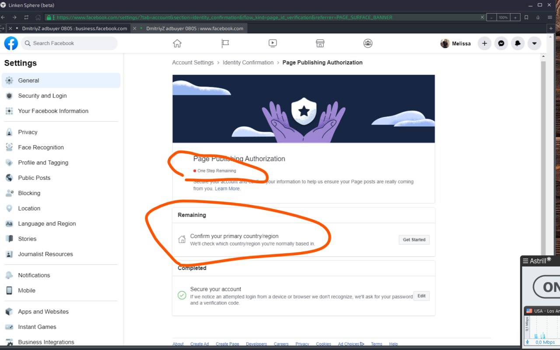Screen dimensions: 560x350
Task: Open Instant Games settings
Action: pyautogui.click(x=61, y=327)
